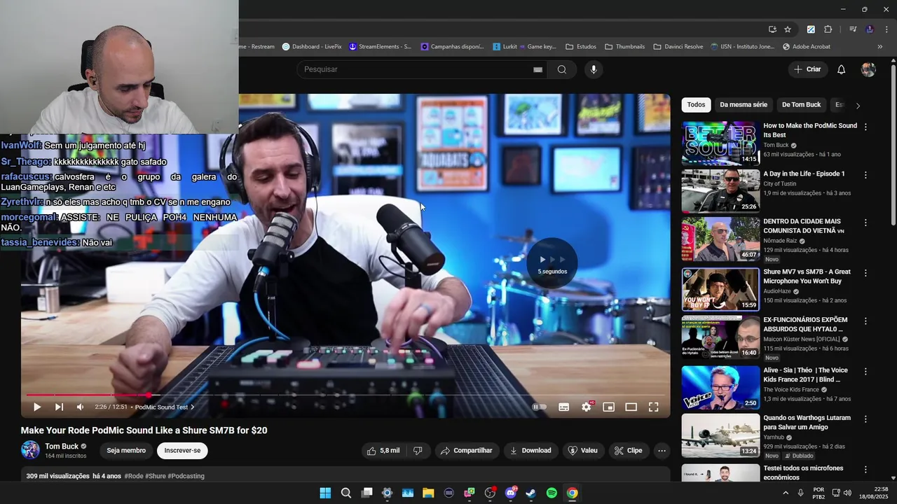The width and height of the screenshot is (897, 504).
Task: Open Steam from taskbar
Action: (530, 493)
